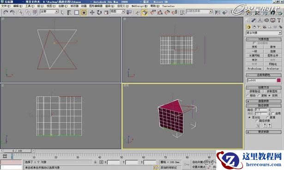Open the Tentacles menu

(x=168, y=6)
